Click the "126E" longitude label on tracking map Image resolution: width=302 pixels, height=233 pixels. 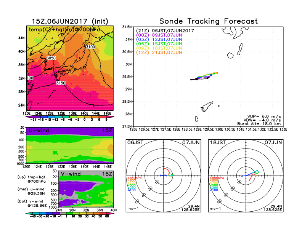[133, 129]
